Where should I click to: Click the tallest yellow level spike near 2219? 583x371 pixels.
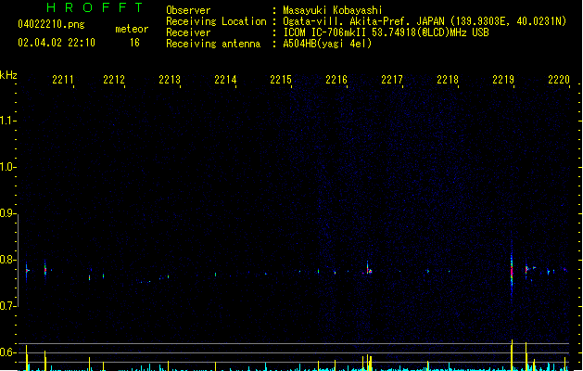click(x=512, y=354)
